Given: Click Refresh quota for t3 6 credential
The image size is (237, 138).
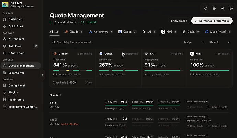Looking at the screenshot, I should [x=217, y=107].
